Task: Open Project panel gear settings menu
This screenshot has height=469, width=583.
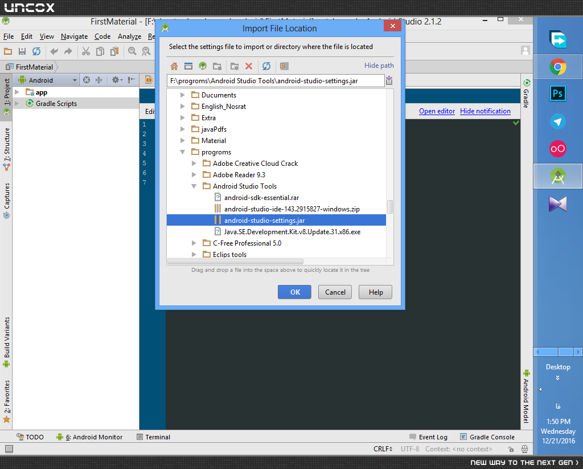Action: pyautogui.click(x=117, y=80)
